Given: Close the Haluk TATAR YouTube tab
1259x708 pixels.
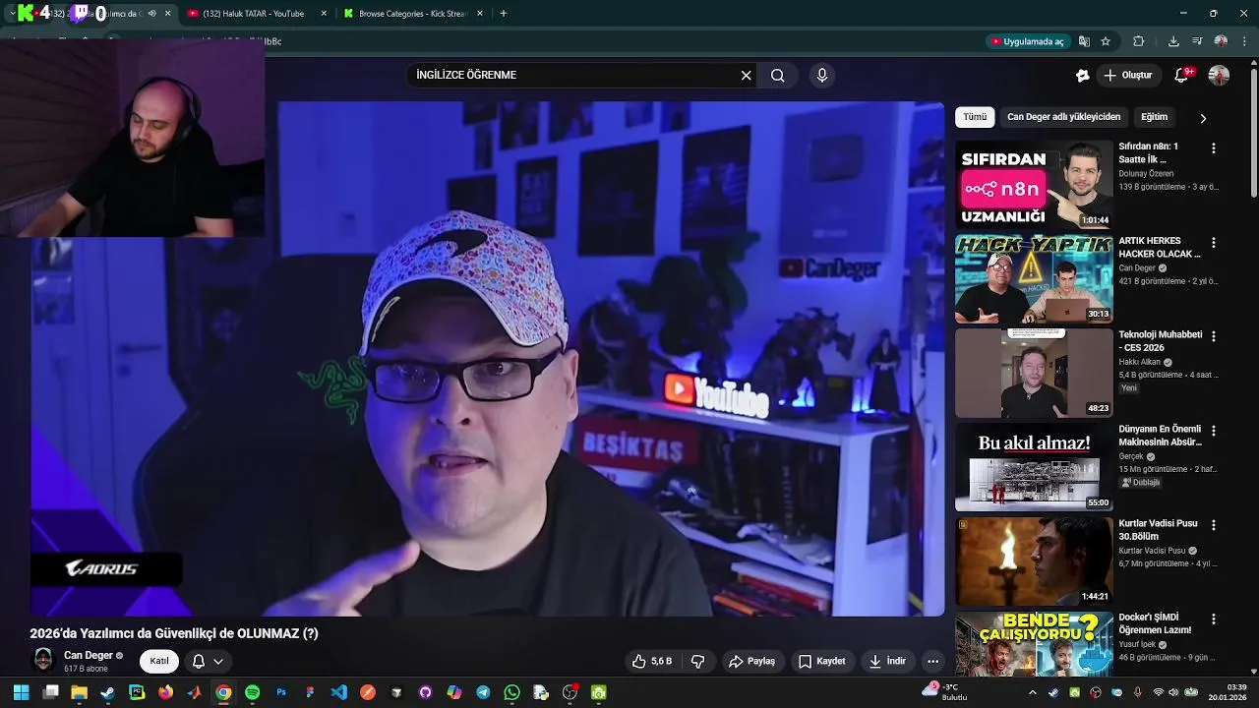Looking at the screenshot, I should (x=324, y=14).
